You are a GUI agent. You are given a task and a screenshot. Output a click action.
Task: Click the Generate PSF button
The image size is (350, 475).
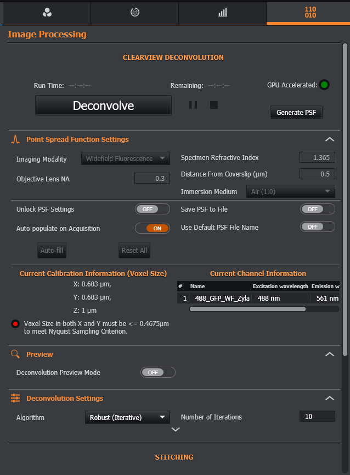pos(296,113)
